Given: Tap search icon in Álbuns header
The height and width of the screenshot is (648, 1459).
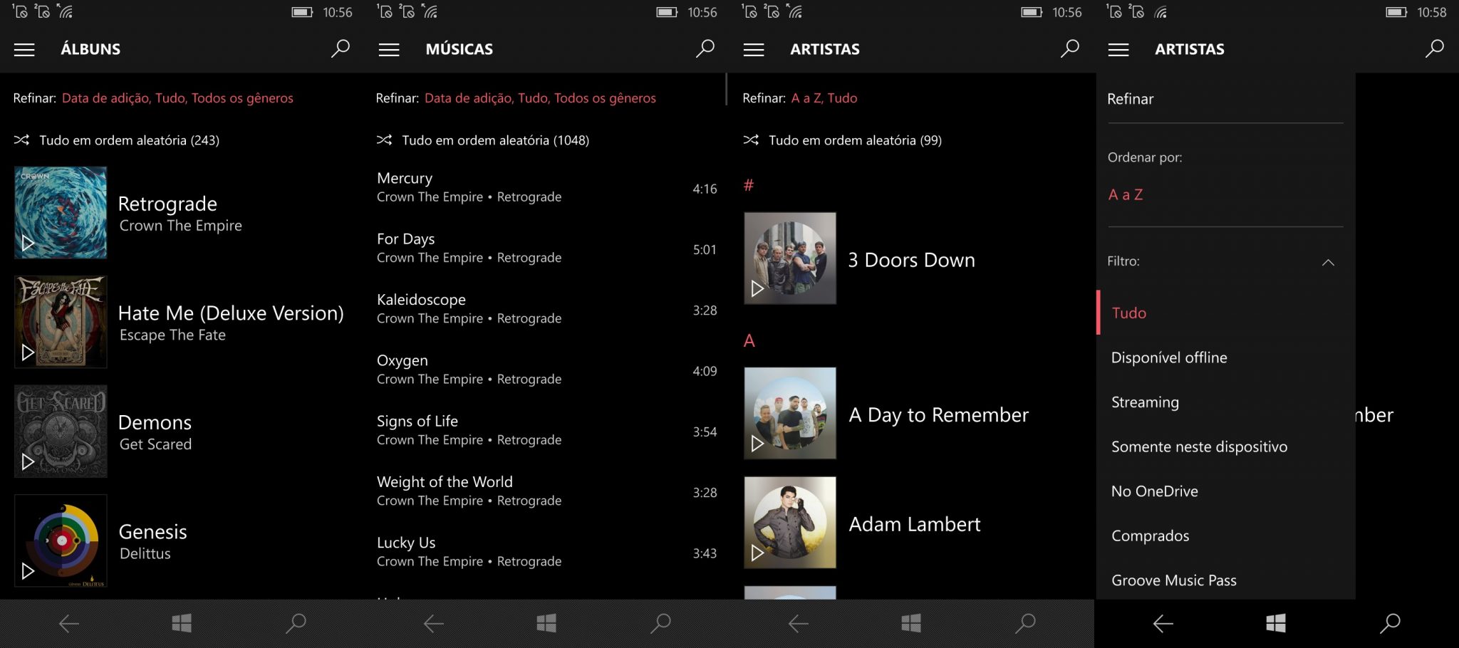Looking at the screenshot, I should pos(341,48).
